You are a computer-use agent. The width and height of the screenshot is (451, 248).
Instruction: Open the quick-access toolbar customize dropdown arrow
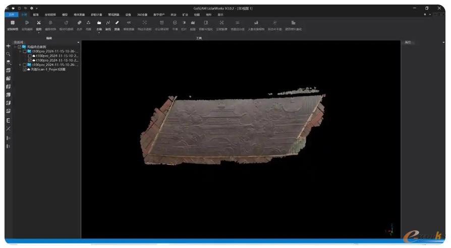(x=37, y=9)
